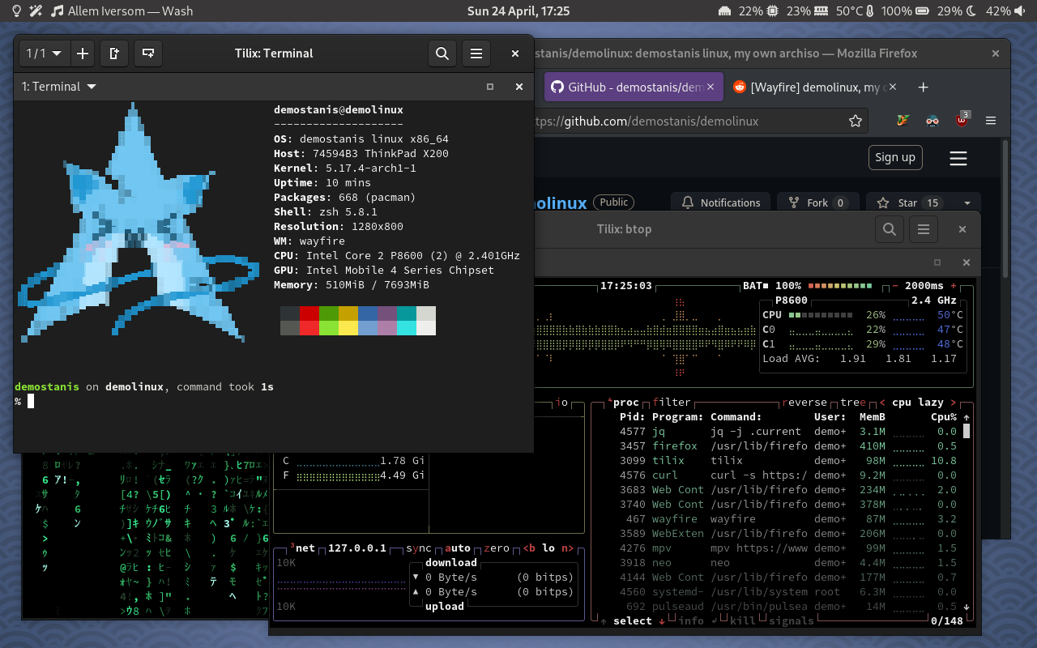Open search in the Tilix btop window
This screenshot has width=1037, height=648.
(x=889, y=229)
